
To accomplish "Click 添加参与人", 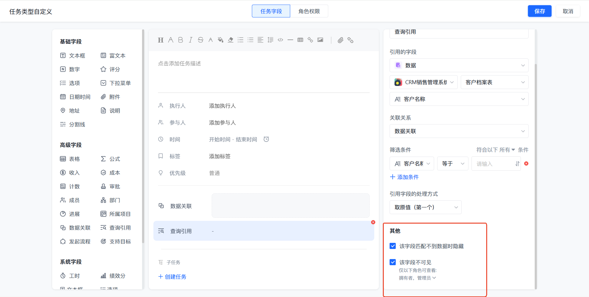I will click(222, 123).
